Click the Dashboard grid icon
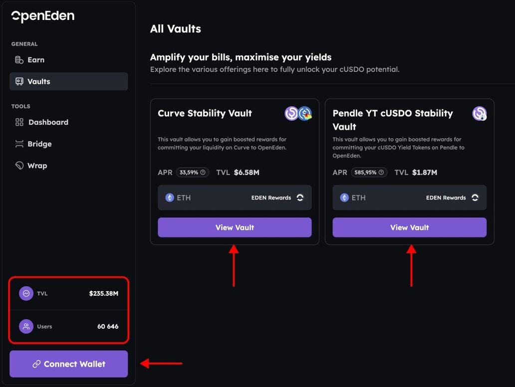This screenshot has width=515, height=387. point(19,122)
